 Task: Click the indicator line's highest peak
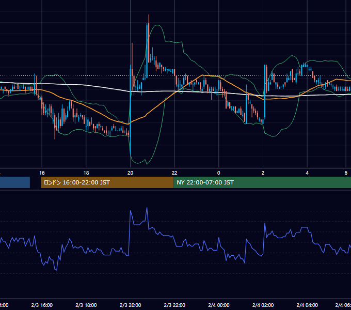pos(147,208)
